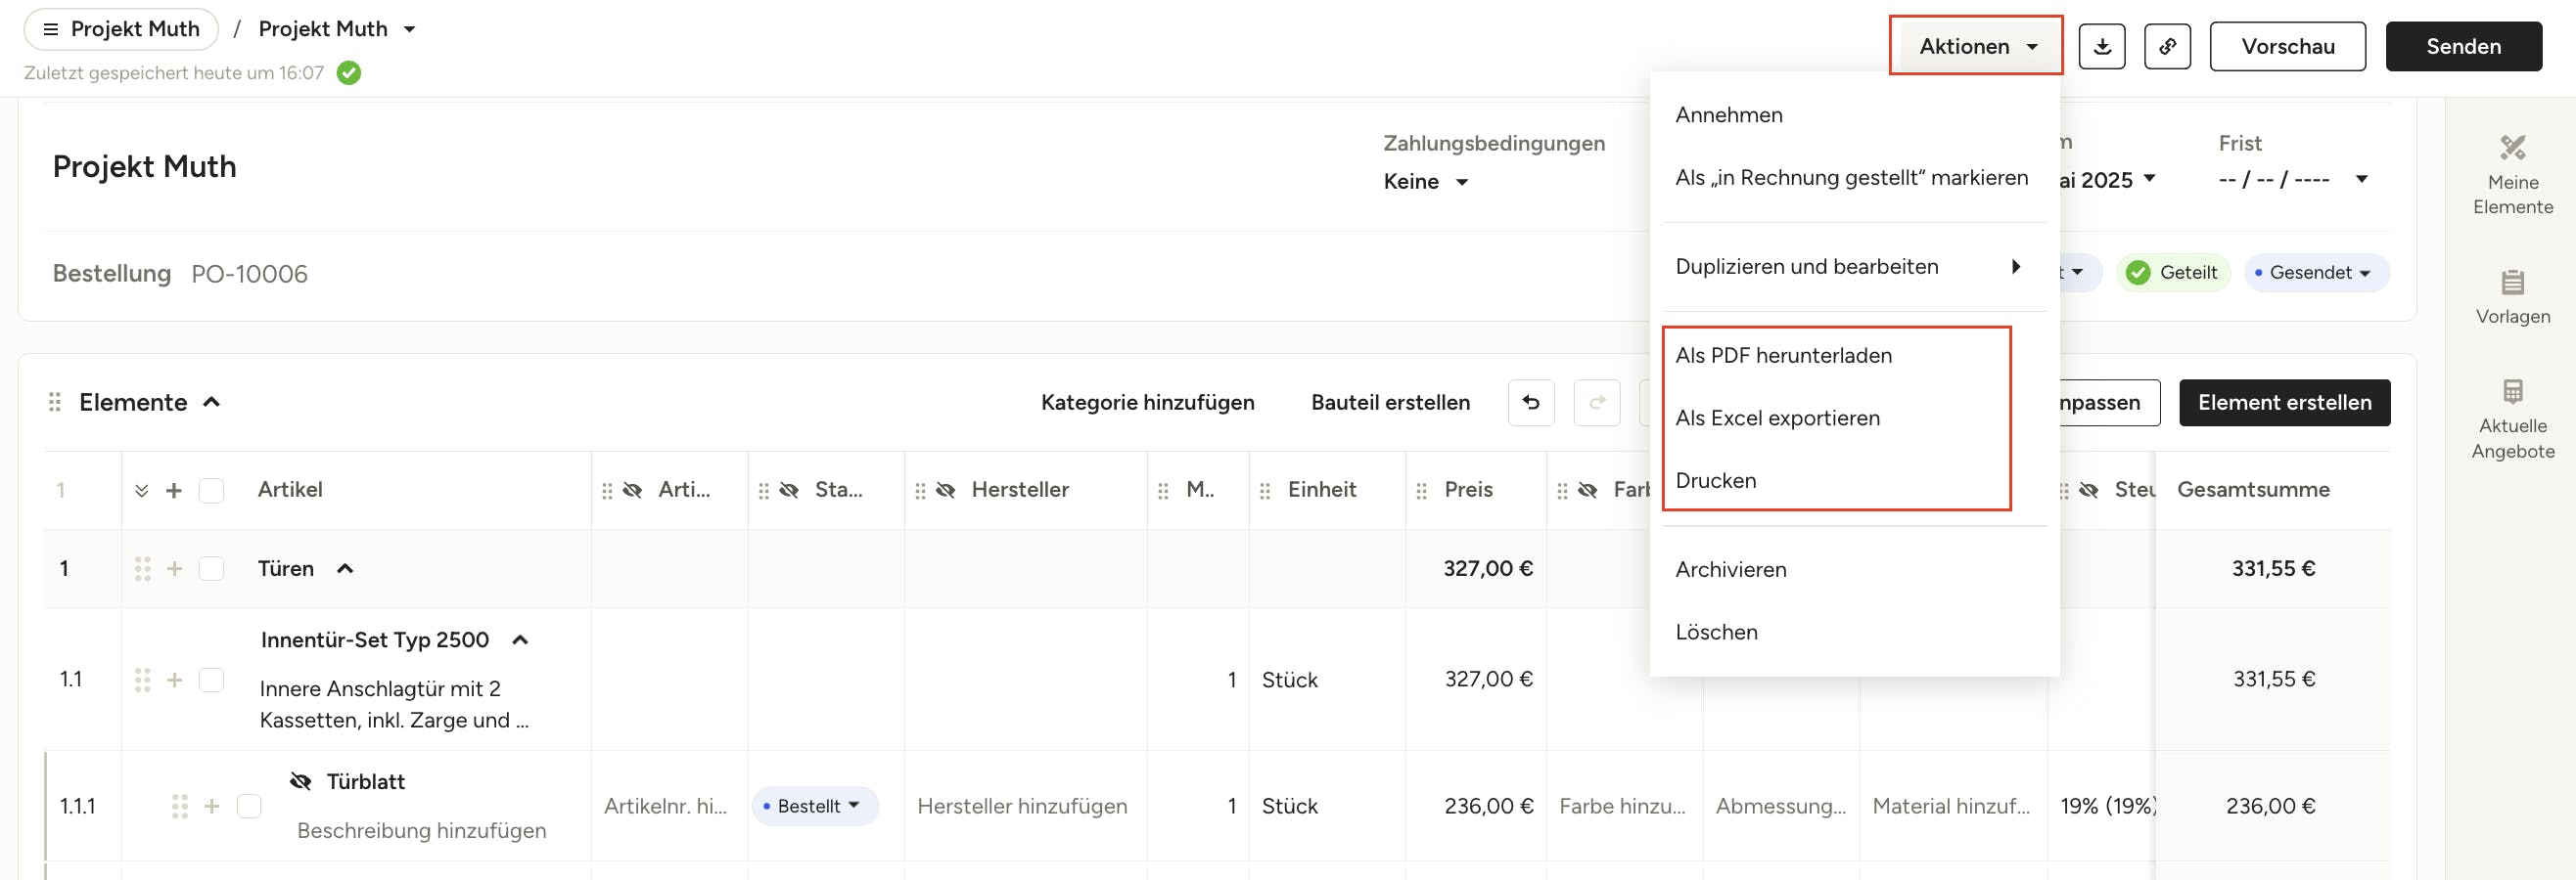
Task: Open Meine Elemente sidebar panel
Action: (2511, 175)
